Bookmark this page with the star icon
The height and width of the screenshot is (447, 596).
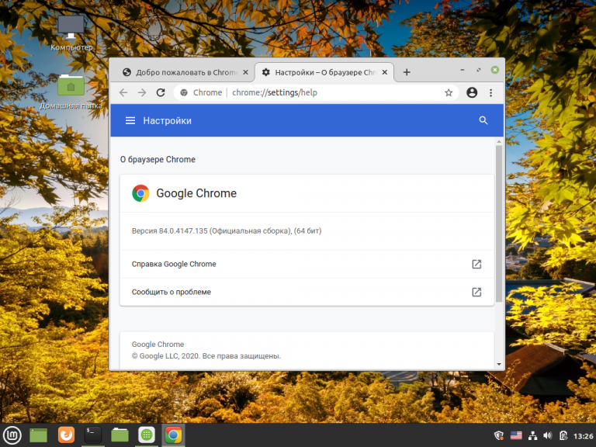pos(449,93)
